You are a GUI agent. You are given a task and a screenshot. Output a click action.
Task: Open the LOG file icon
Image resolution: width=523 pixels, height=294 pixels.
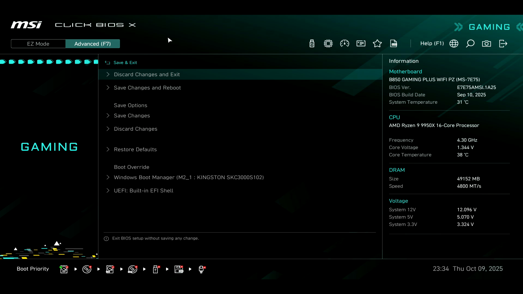(394, 44)
